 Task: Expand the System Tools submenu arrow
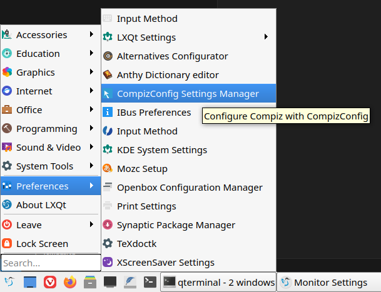pyautogui.click(x=91, y=166)
